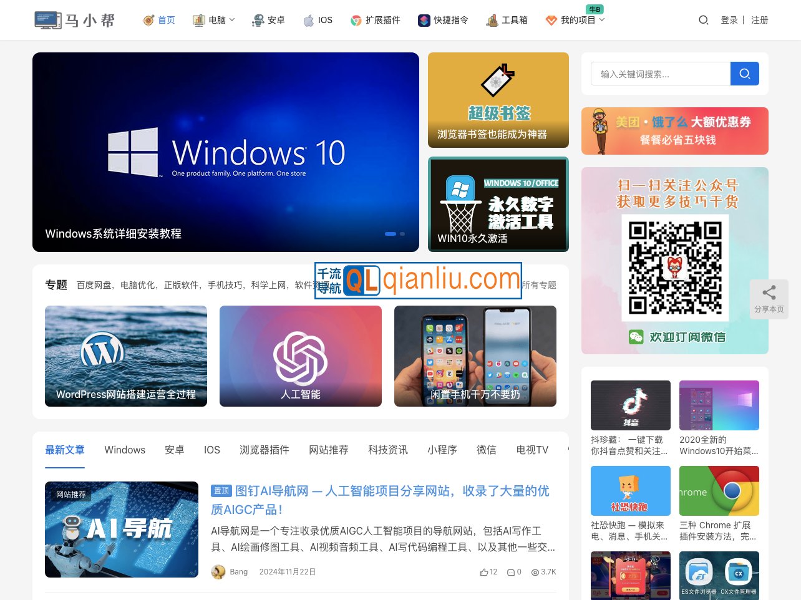Click Bang author avatar
The height and width of the screenshot is (600, 801).
(x=218, y=572)
